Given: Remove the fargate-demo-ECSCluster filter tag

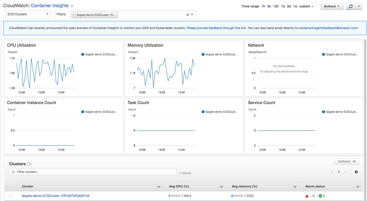Looking at the screenshot, I should pos(73,15).
